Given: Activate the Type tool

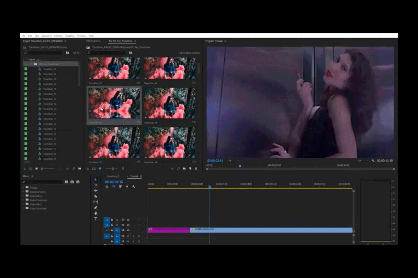Looking at the screenshot, I should [96, 219].
